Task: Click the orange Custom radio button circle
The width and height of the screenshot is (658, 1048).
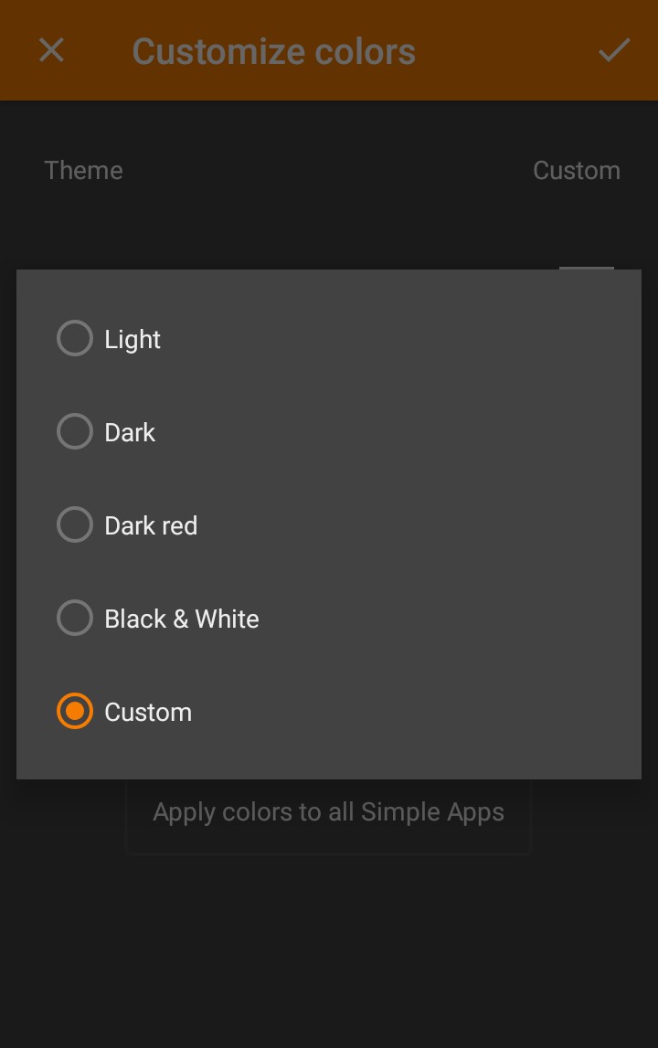Action: 75,711
